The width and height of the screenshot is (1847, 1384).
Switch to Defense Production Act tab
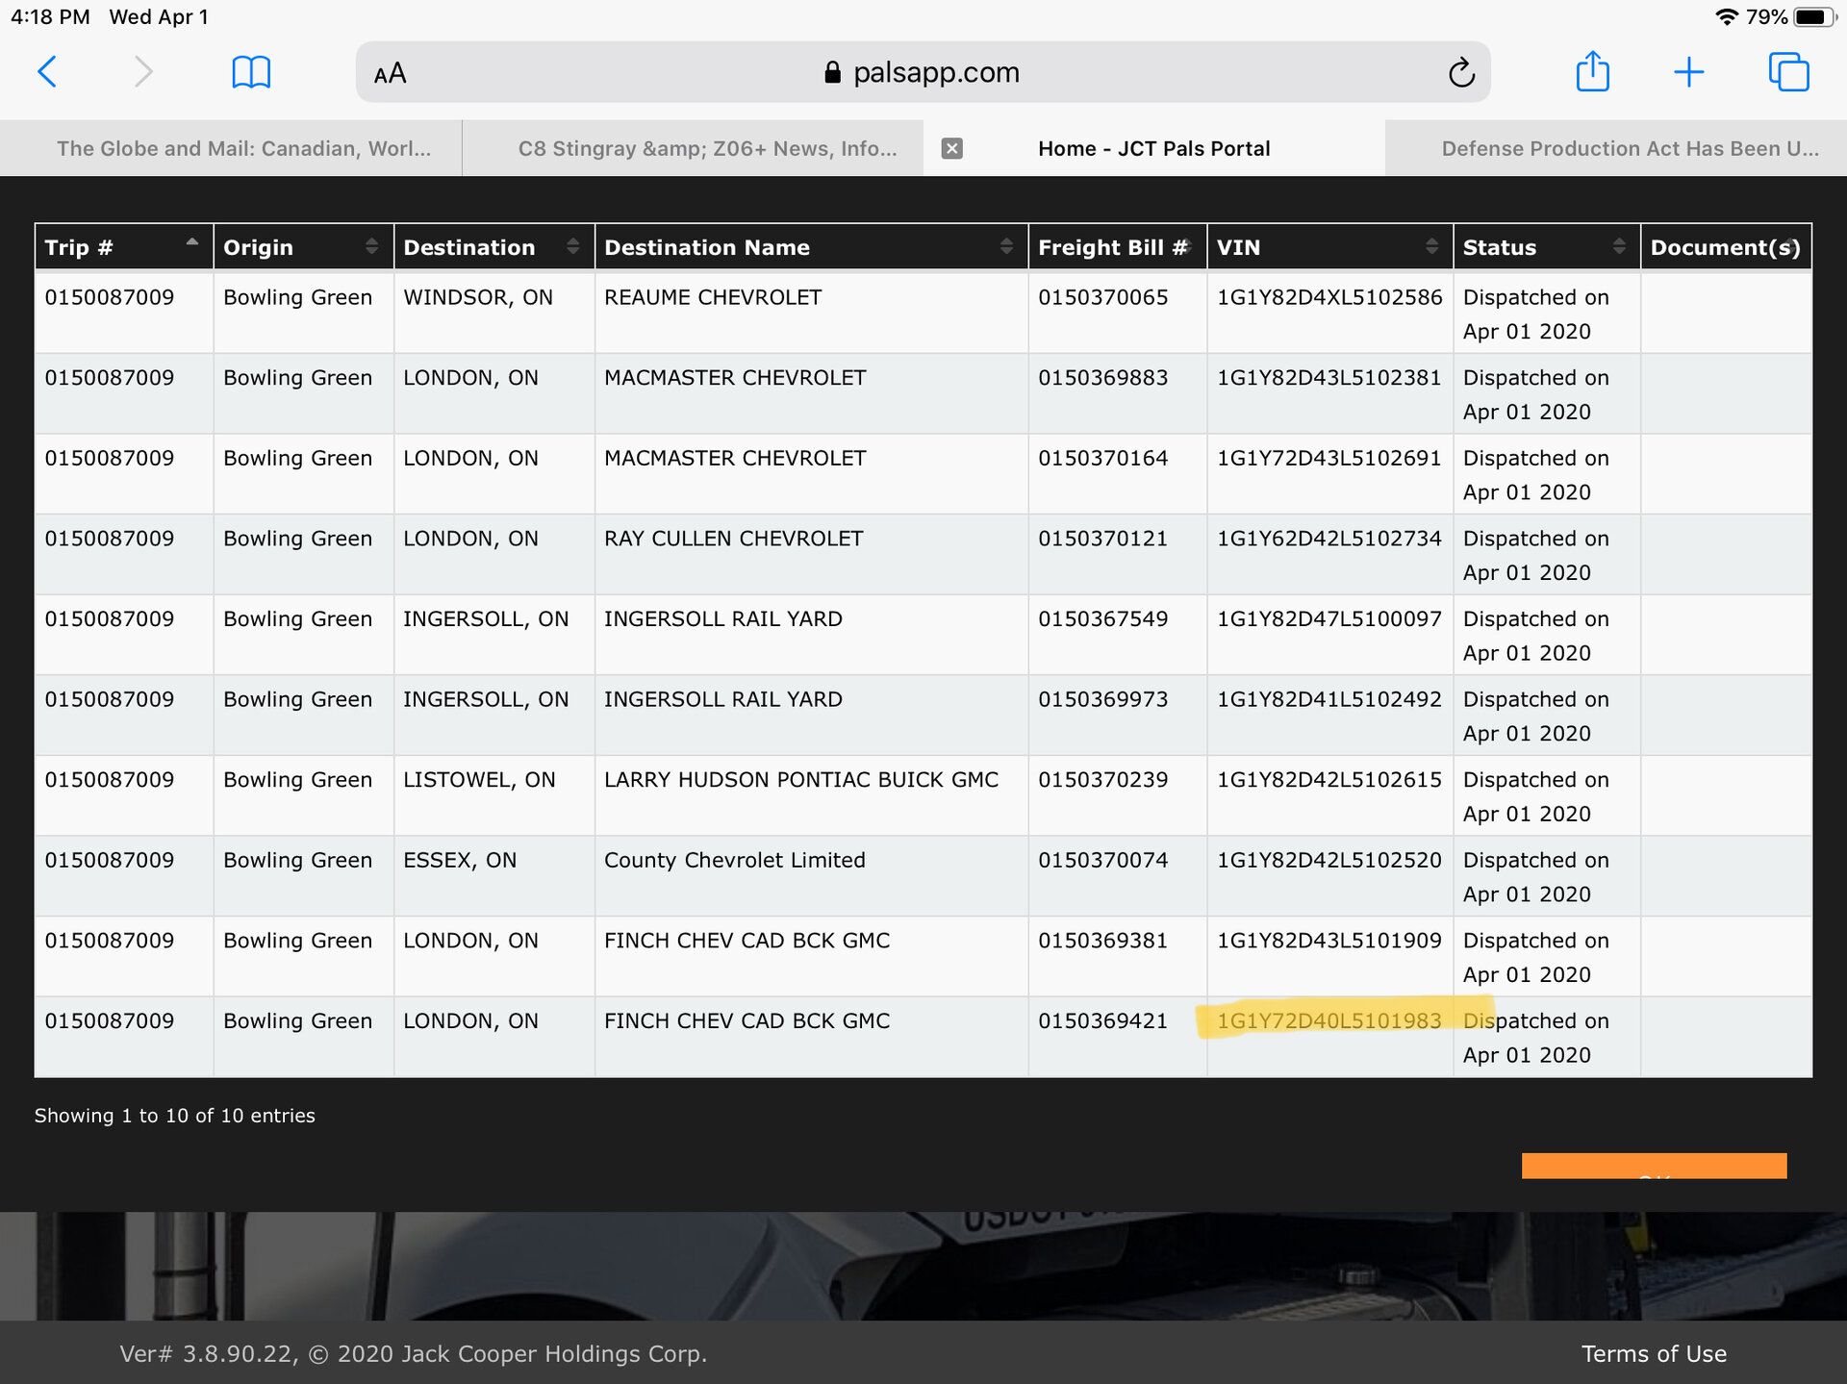click(x=1629, y=148)
